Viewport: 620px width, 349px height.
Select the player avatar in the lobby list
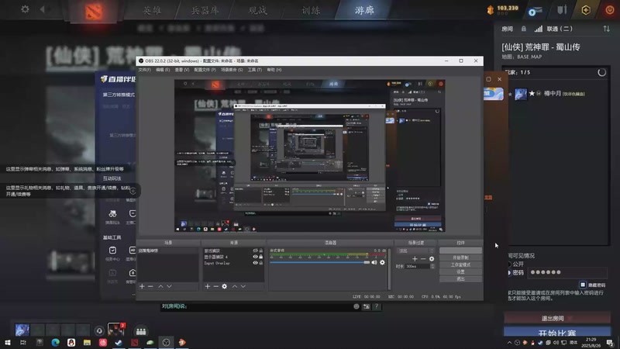point(520,94)
